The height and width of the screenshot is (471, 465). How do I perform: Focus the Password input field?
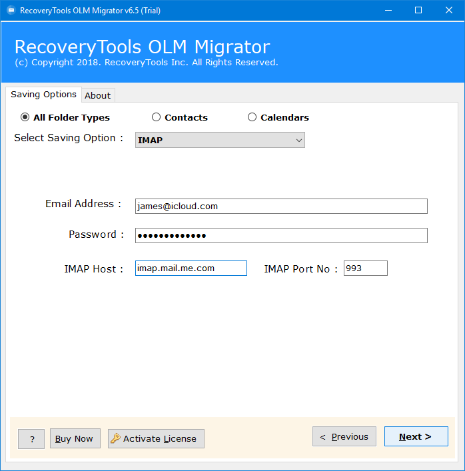[x=281, y=236]
